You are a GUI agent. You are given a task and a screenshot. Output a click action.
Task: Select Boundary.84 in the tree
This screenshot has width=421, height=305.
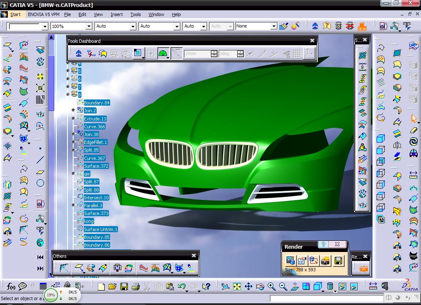(97, 103)
